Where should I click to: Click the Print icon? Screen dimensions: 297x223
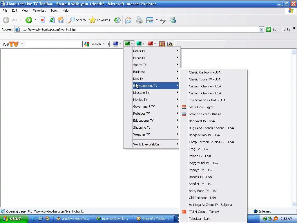click(x=140, y=20)
